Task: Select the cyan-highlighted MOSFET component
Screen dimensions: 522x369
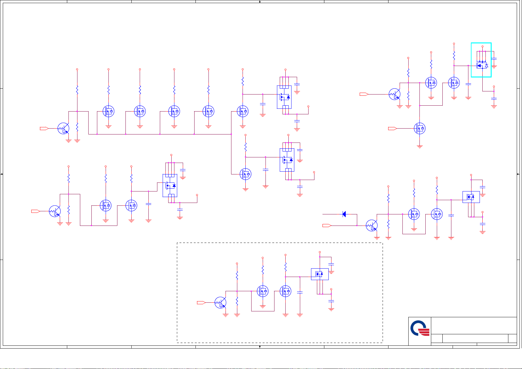Action: point(481,60)
